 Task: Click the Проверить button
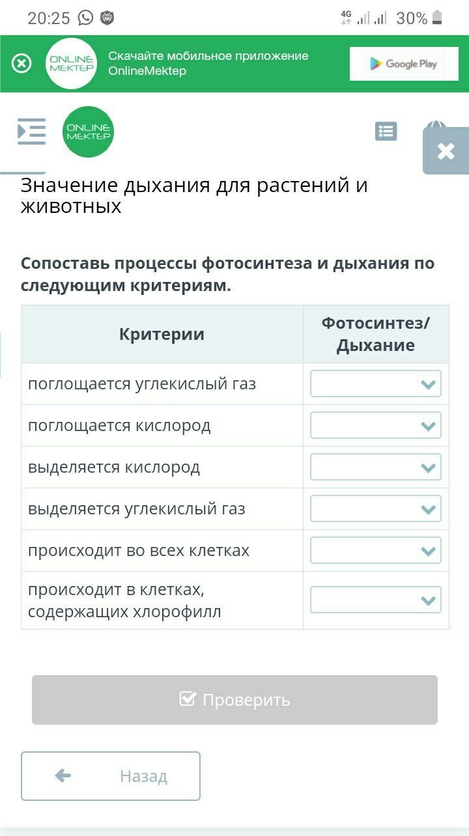pyautogui.click(x=234, y=700)
